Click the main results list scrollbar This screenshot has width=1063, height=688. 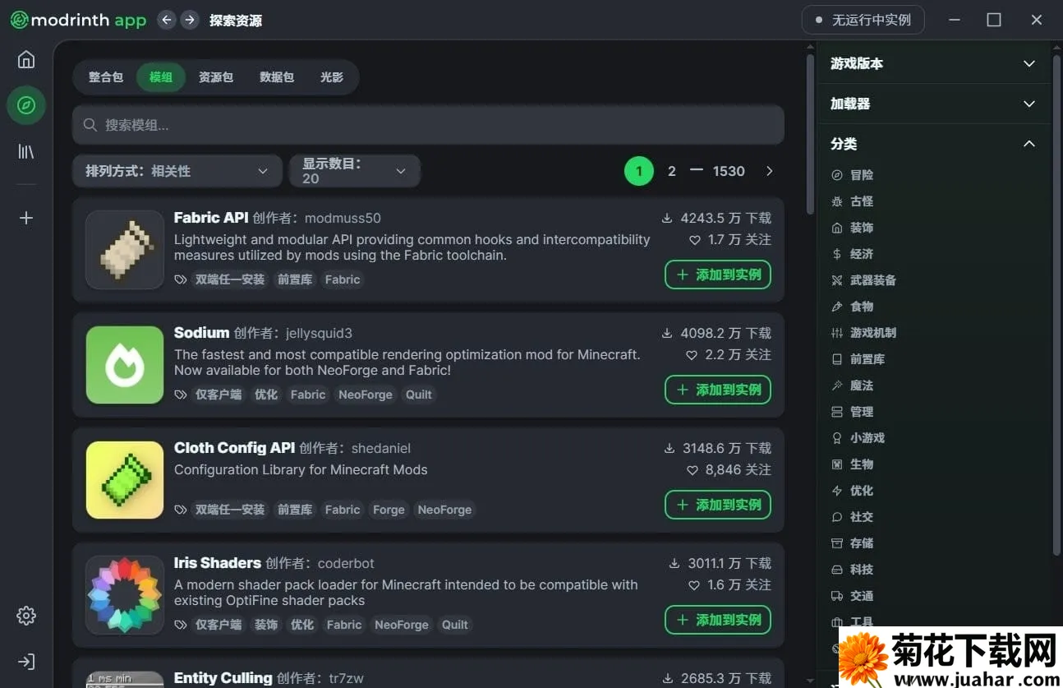[x=811, y=136]
